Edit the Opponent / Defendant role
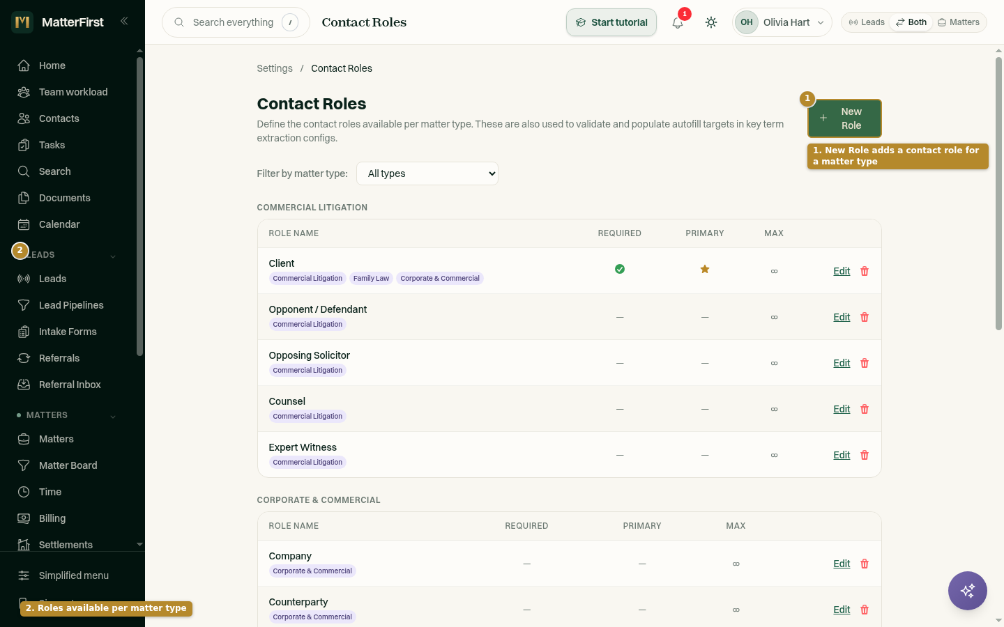Screen dimensions: 1004x627 (x=842, y=317)
